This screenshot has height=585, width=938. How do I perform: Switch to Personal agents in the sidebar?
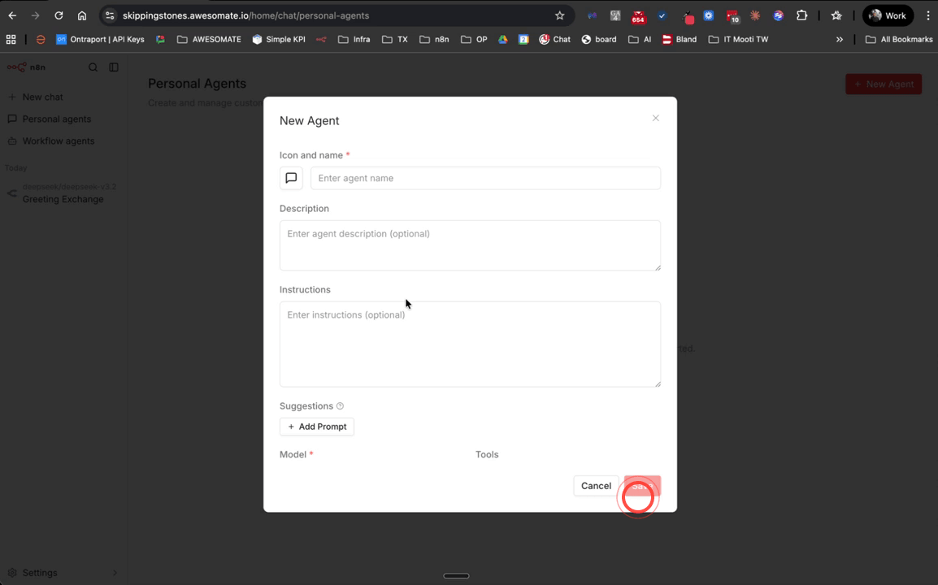pos(57,119)
